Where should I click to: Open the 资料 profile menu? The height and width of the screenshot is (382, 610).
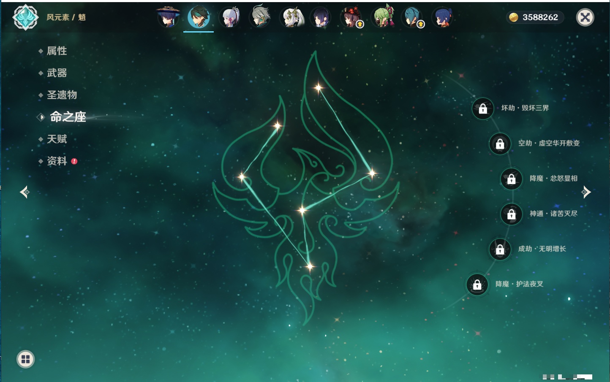point(57,161)
